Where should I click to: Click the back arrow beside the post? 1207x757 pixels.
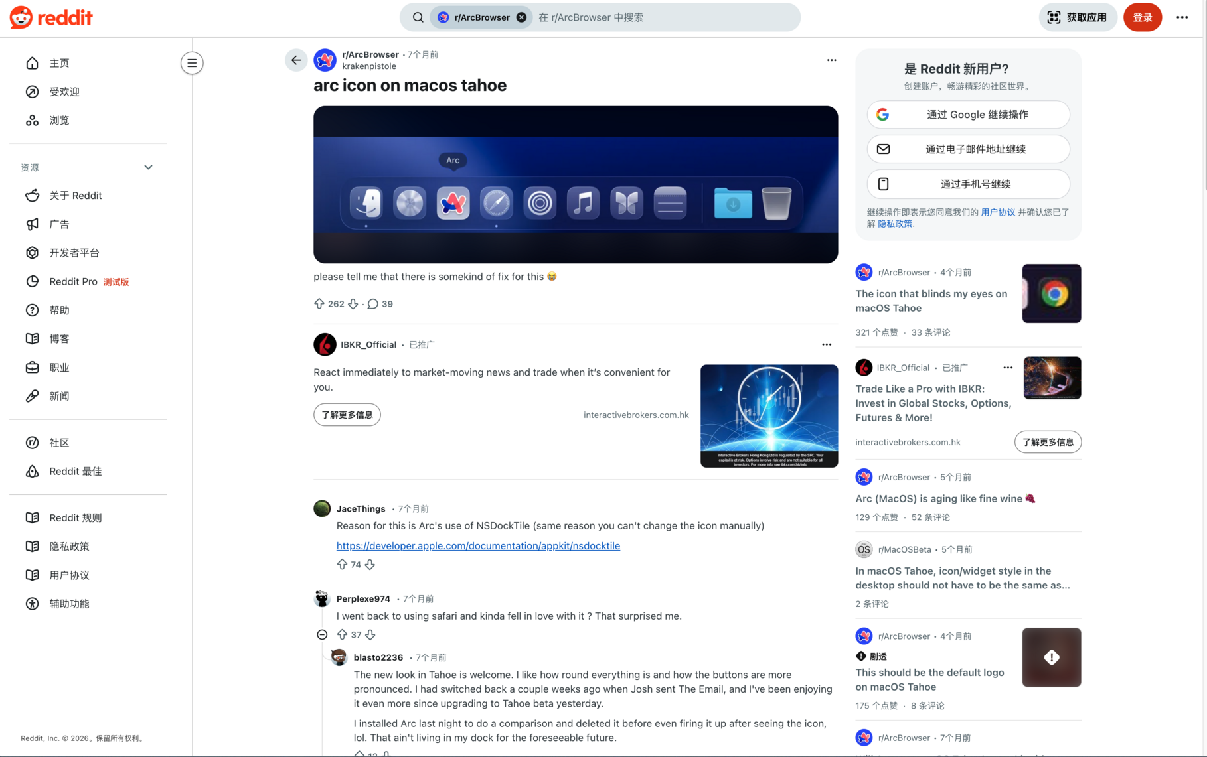pos(296,60)
